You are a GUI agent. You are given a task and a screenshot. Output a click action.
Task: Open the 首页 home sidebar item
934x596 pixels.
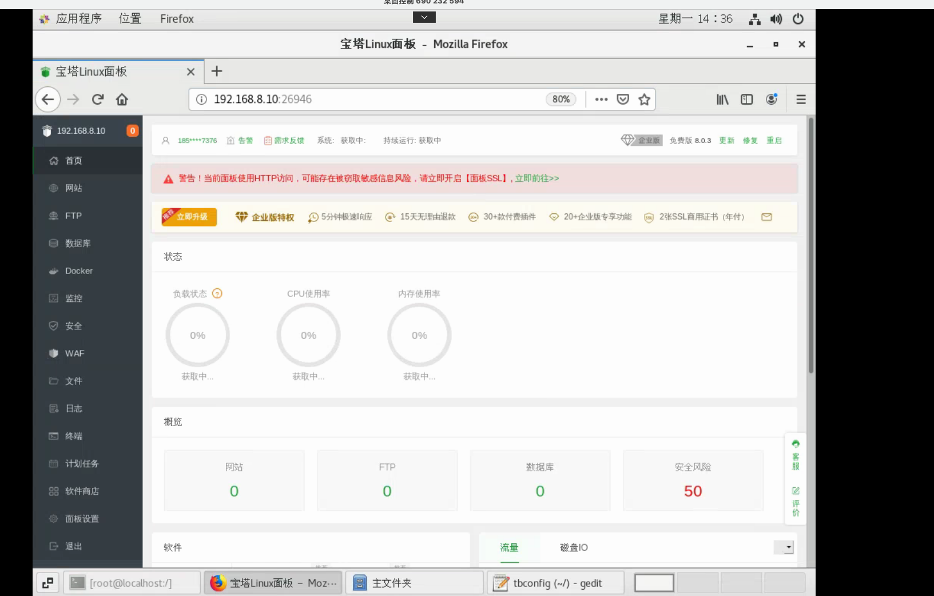click(x=88, y=161)
